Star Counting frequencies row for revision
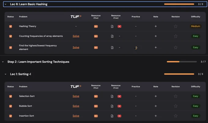The width and height of the screenshot is (208, 123). point(176,36)
